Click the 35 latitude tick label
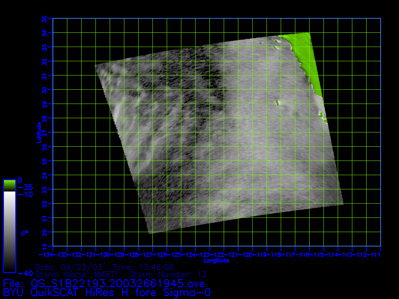 (45, 19)
